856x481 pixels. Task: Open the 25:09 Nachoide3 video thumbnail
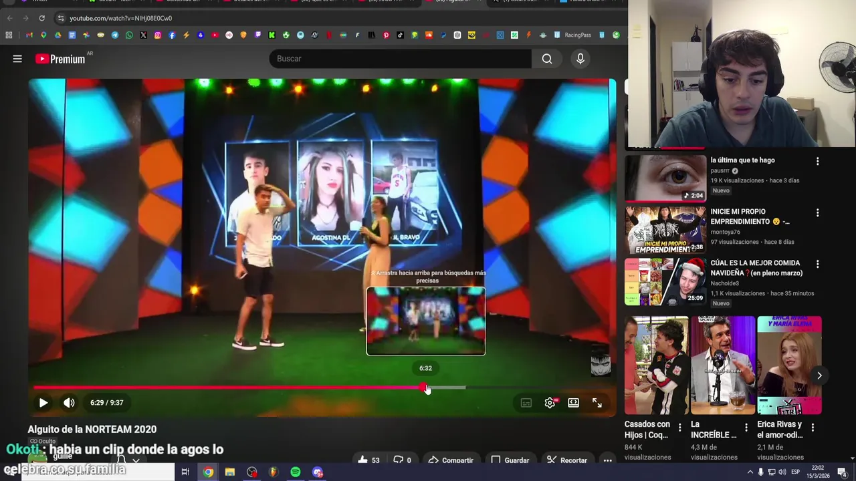point(665,281)
